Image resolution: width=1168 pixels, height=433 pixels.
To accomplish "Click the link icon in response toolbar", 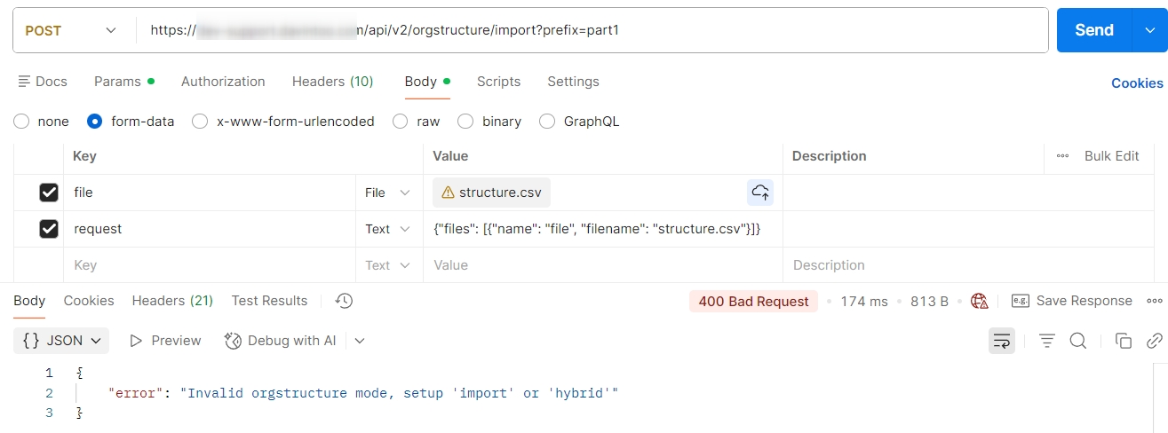I will coord(1154,341).
